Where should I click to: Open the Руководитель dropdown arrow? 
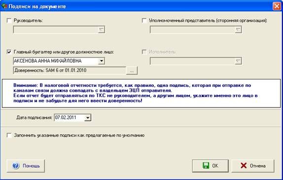coord(102,30)
